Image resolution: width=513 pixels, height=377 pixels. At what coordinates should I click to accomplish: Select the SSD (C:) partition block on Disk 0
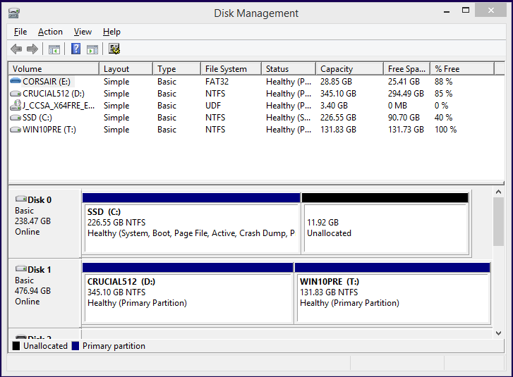tap(191, 224)
